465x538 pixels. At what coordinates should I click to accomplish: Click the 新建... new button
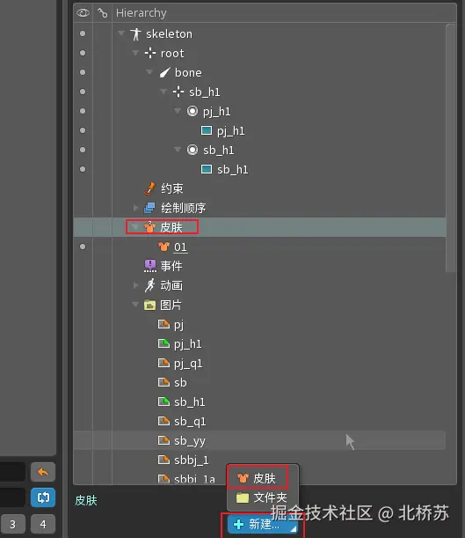point(263,524)
